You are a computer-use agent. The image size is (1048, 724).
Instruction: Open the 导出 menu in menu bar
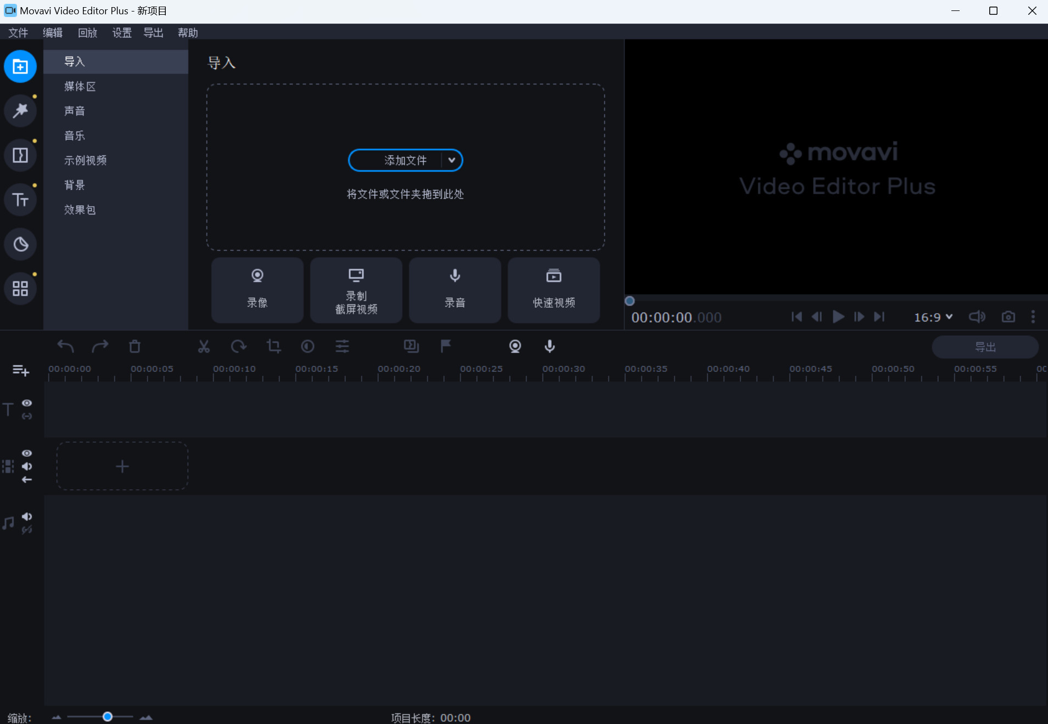pos(153,33)
